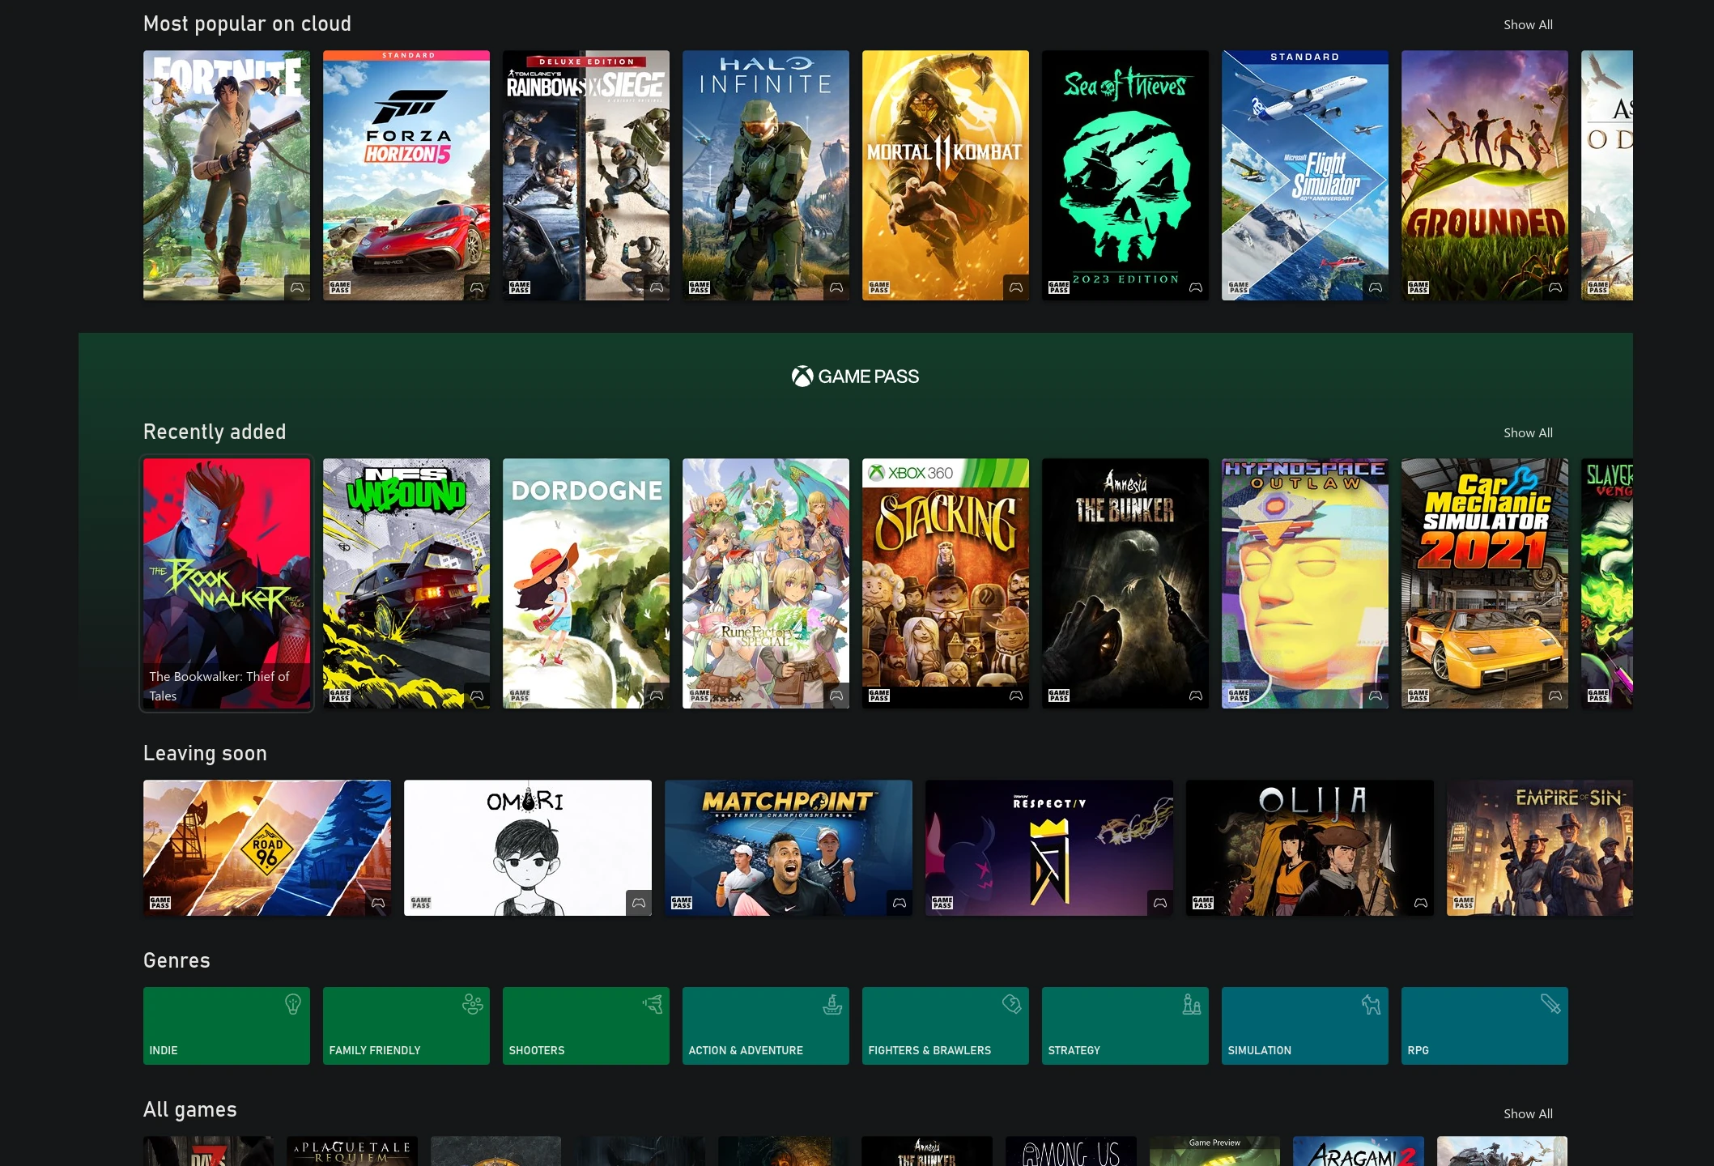Viewport: 1714px width, 1166px height.
Task: Select Car Mechanic Simulator 2021
Action: point(1485,584)
